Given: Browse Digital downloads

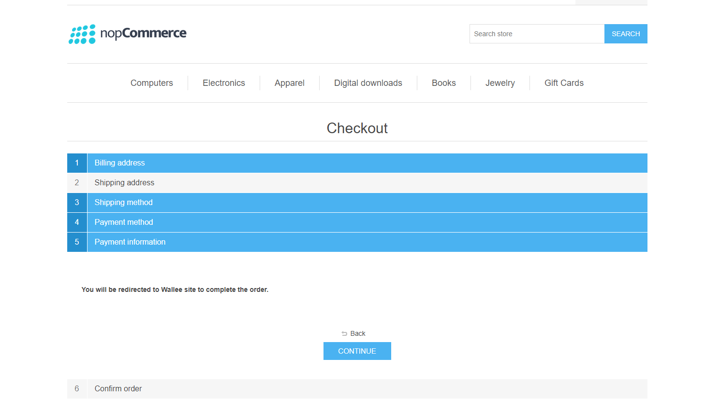Looking at the screenshot, I should coord(367,83).
